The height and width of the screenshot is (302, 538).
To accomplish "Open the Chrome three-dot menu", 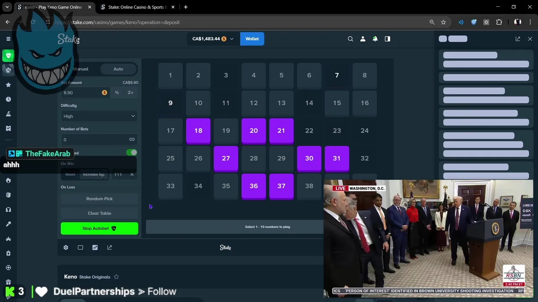I will pos(530,22).
